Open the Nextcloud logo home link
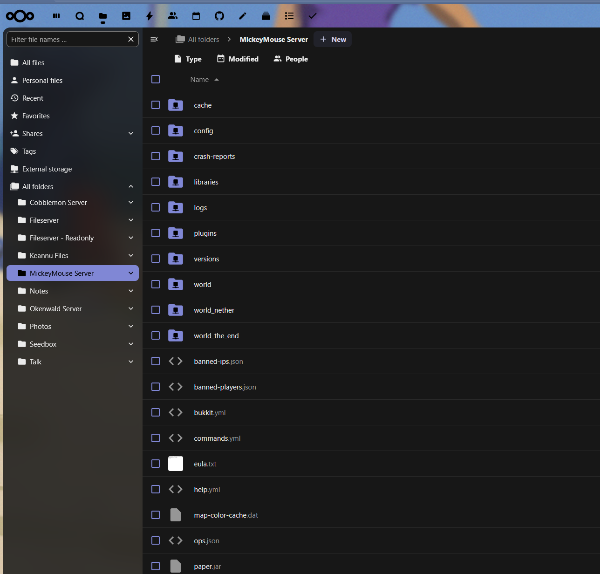Screen dimensions: 600x574 tap(20, 16)
